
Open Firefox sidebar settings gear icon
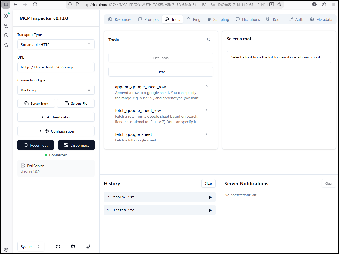click(x=6, y=249)
